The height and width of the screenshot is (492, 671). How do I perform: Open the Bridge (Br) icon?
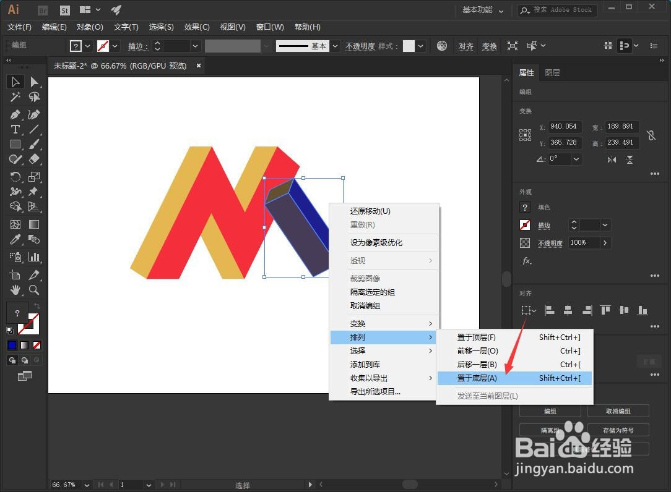point(43,11)
